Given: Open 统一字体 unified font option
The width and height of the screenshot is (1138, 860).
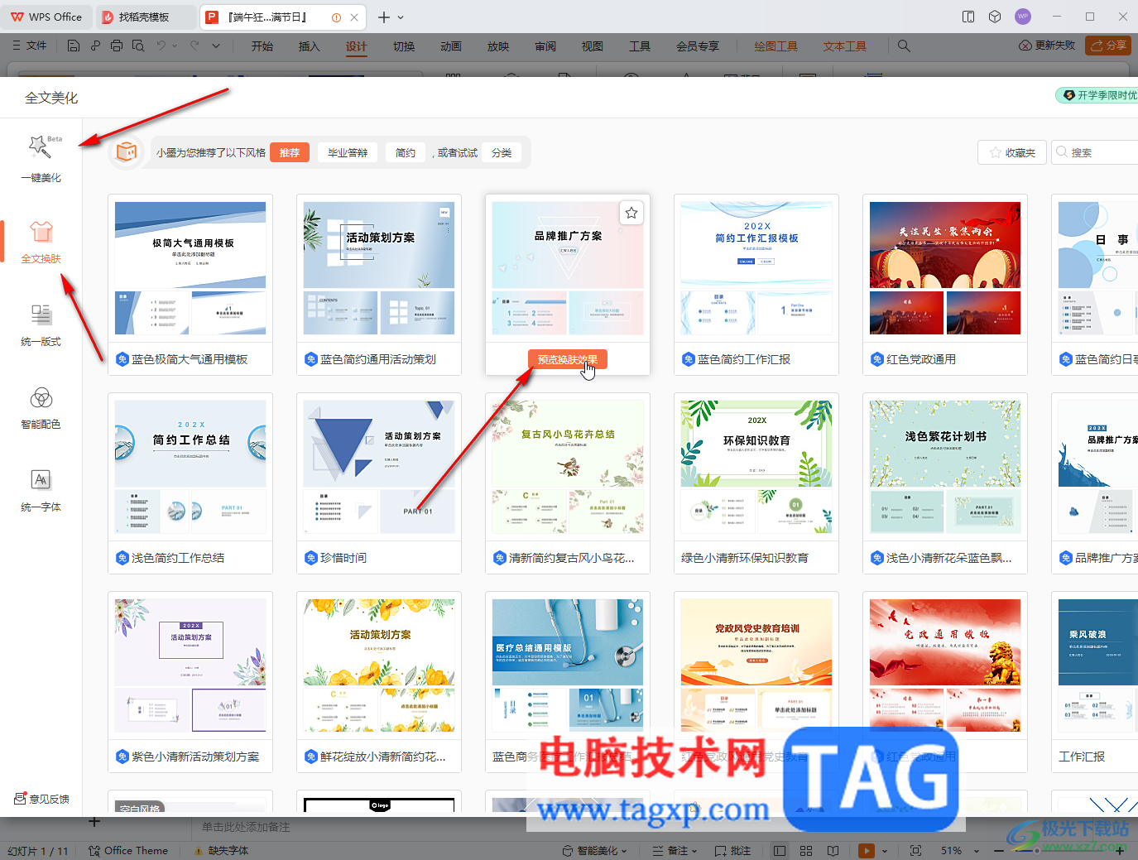Looking at the screenshot, I should tap(41, 490).
